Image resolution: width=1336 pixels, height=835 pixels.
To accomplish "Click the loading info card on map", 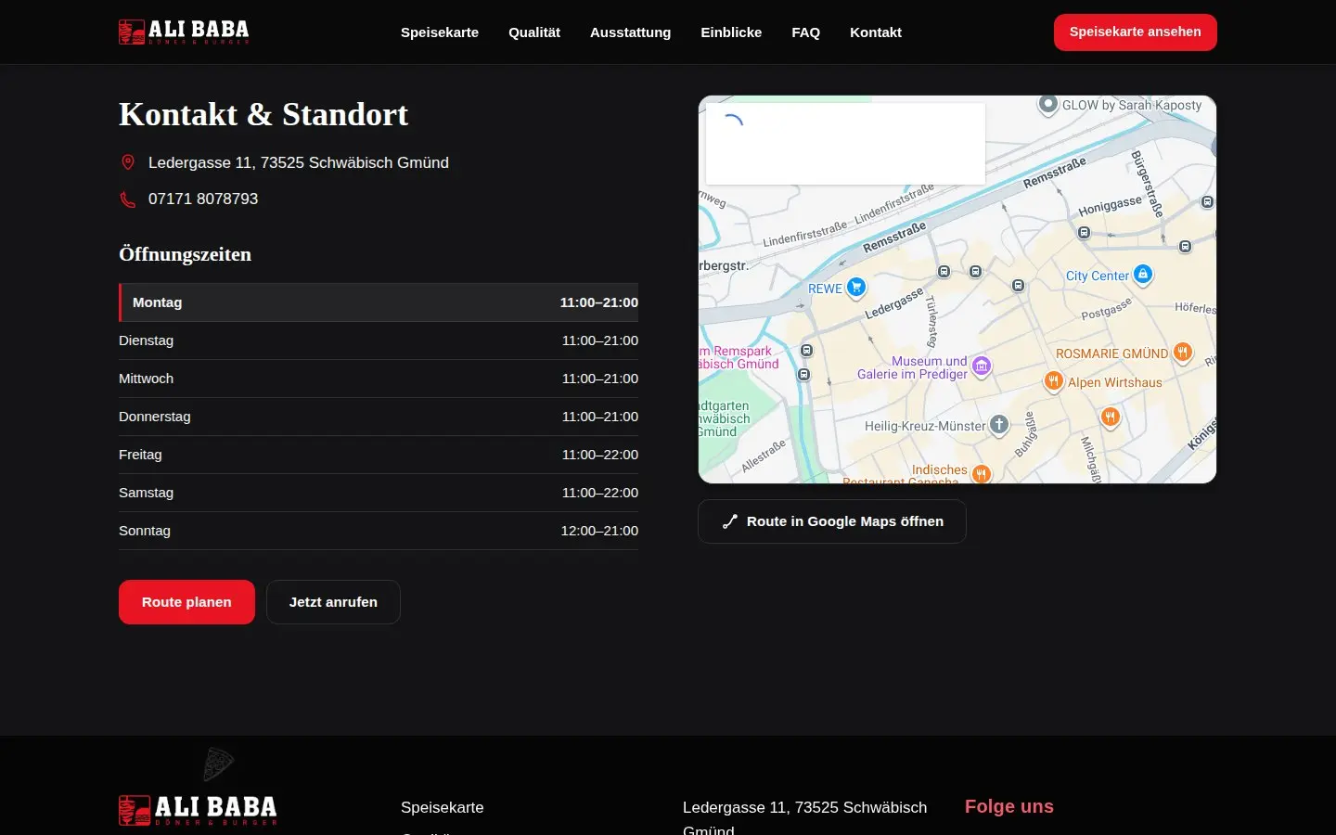I will pos(845,143).
